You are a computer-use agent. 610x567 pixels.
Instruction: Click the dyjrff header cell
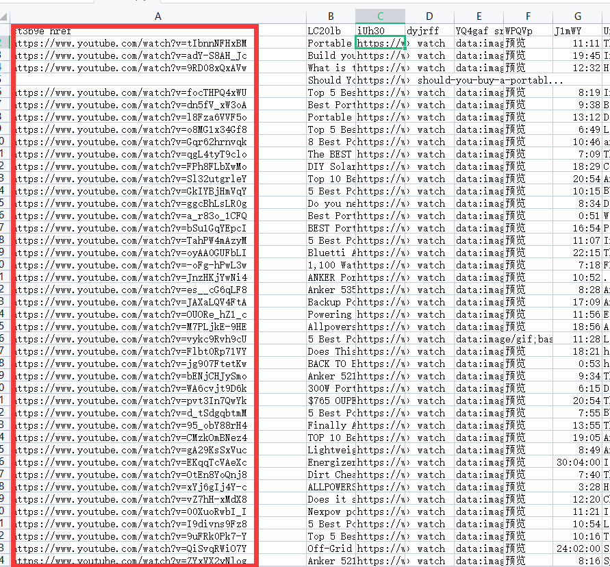(429, 31)
